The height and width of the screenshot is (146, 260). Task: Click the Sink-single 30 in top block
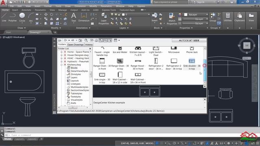tap(102, 78)
